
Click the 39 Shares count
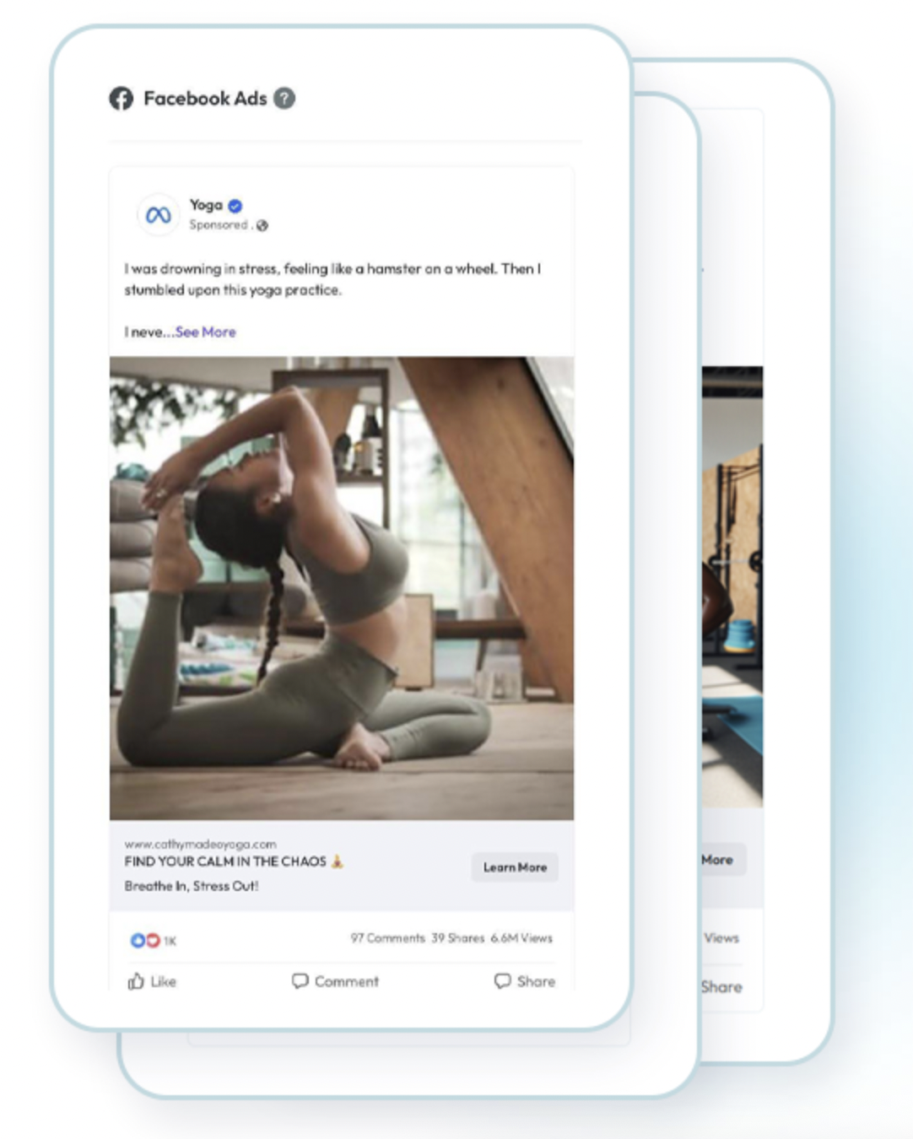[458, 938]
